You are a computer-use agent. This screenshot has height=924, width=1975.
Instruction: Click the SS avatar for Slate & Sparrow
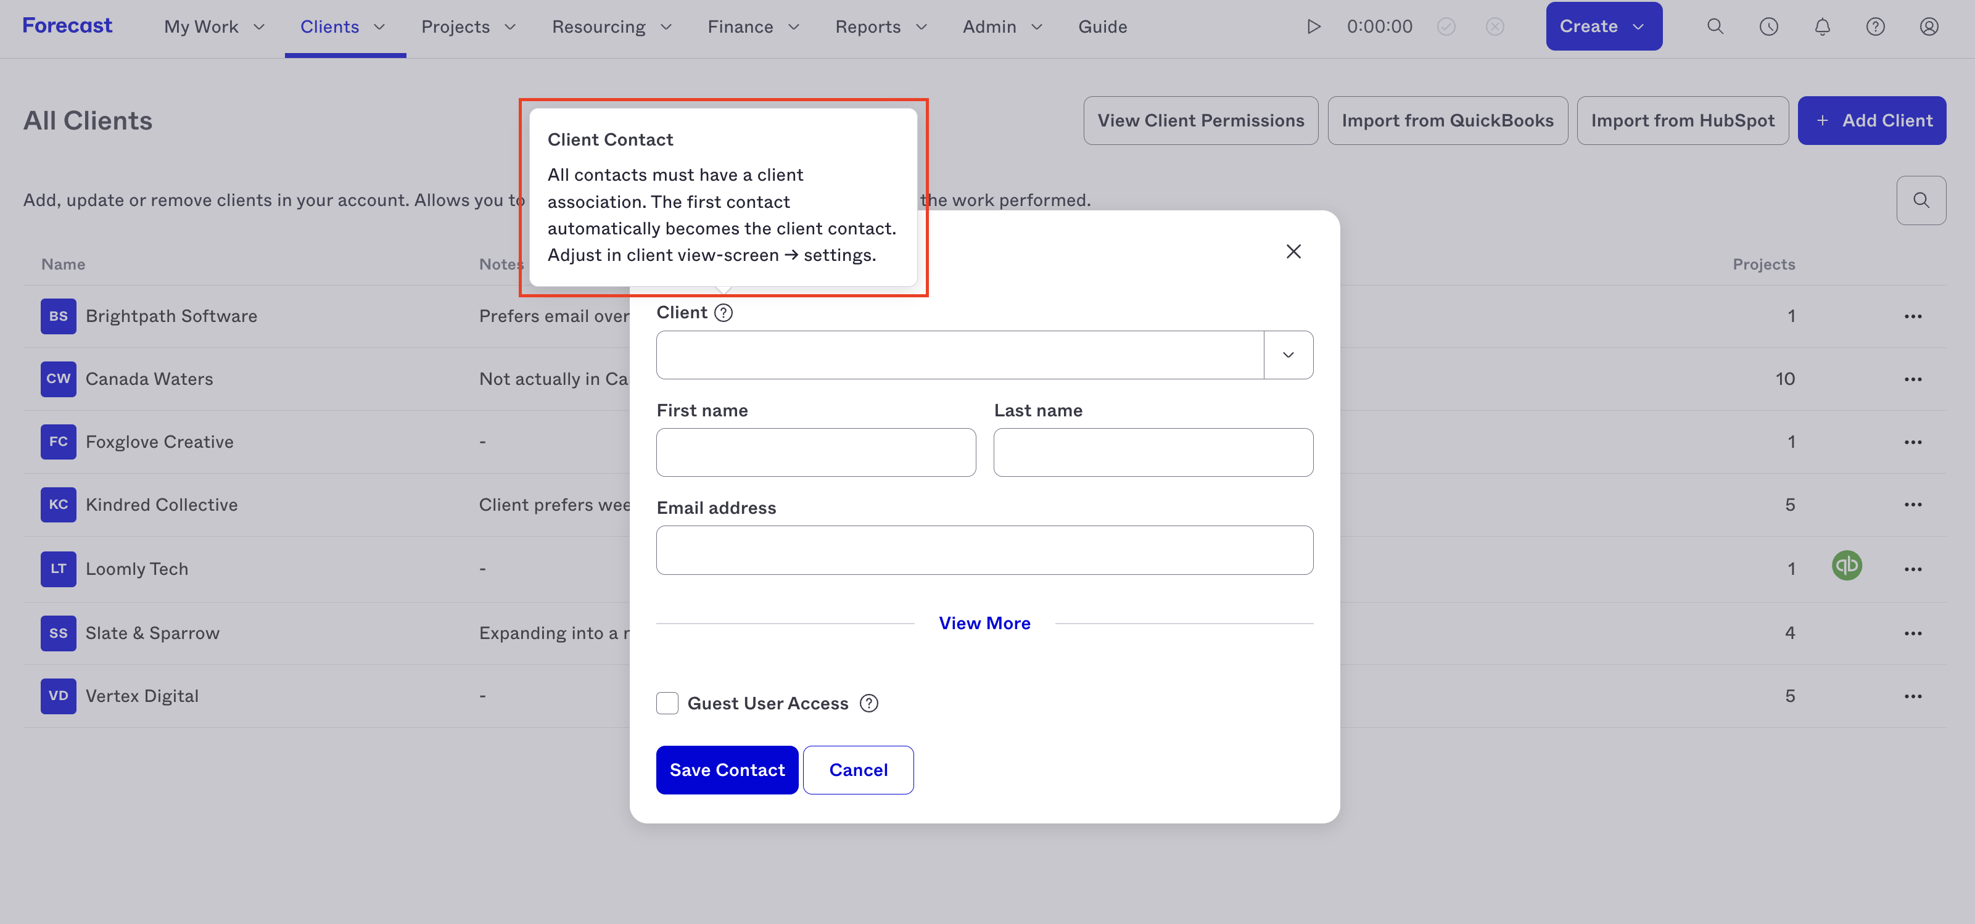click(x=58, y=633)
